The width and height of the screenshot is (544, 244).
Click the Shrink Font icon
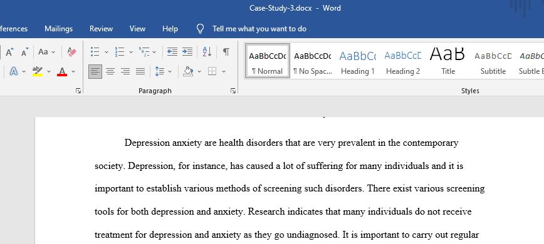24,52
